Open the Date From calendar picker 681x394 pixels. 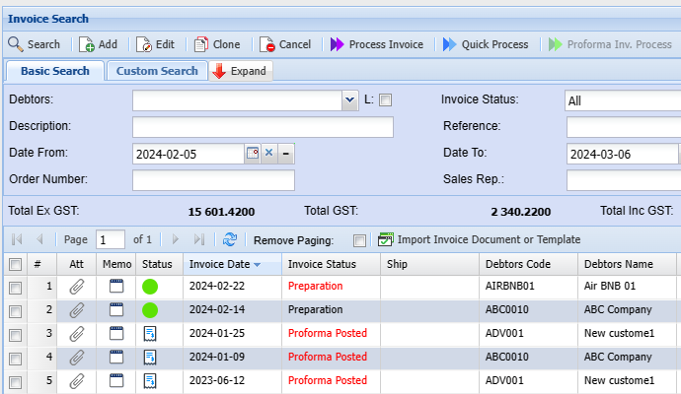(x=253, y=154)
